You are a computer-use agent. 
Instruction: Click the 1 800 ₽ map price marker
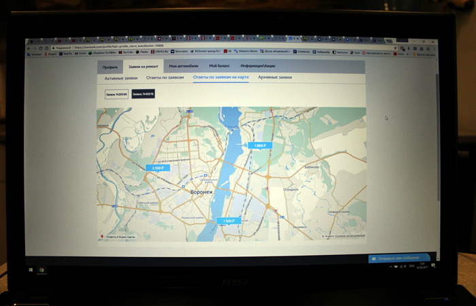[x=260, y=146]
